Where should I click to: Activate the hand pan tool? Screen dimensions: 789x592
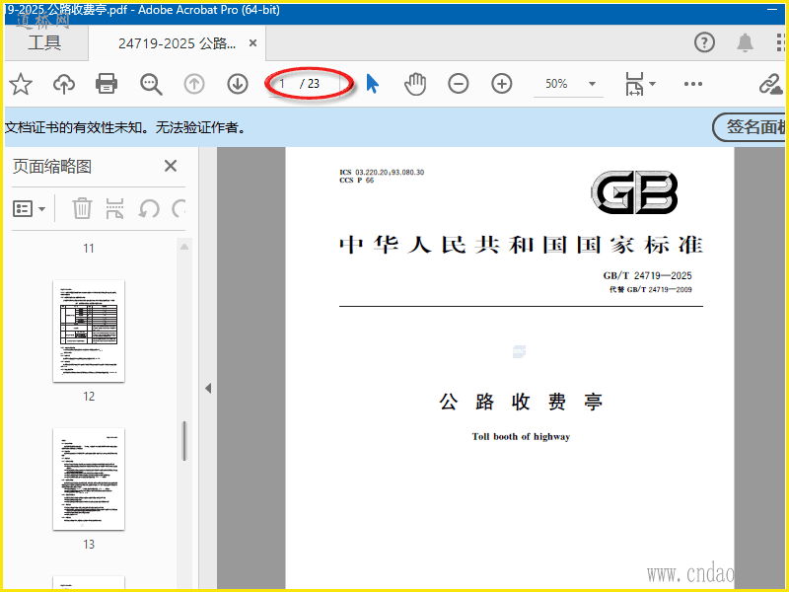(415, 84)
